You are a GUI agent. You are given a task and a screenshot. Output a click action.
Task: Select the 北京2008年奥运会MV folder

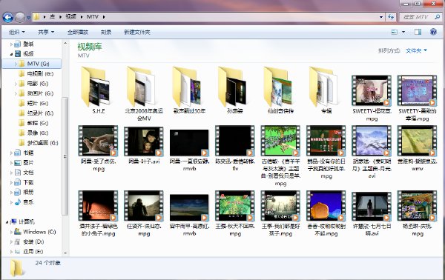[x=144, y=94]
